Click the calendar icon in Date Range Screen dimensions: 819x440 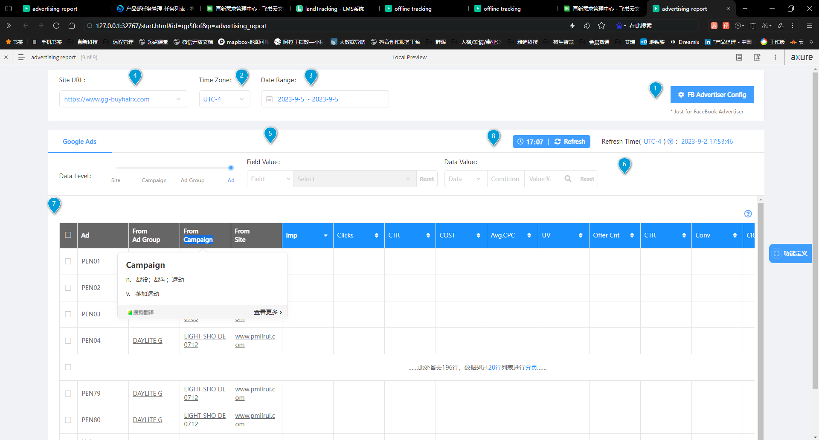point(269,99)
